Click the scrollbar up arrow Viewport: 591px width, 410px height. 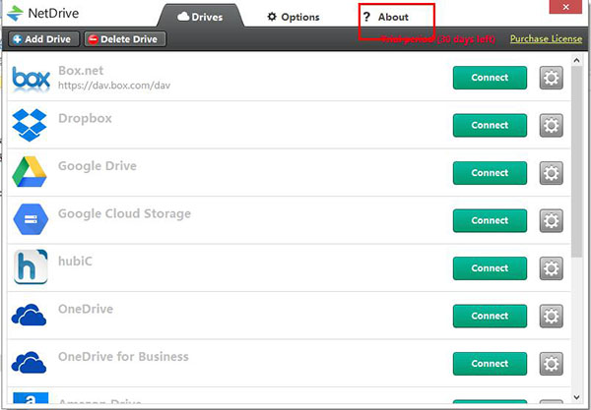click(x=576, y=60)
